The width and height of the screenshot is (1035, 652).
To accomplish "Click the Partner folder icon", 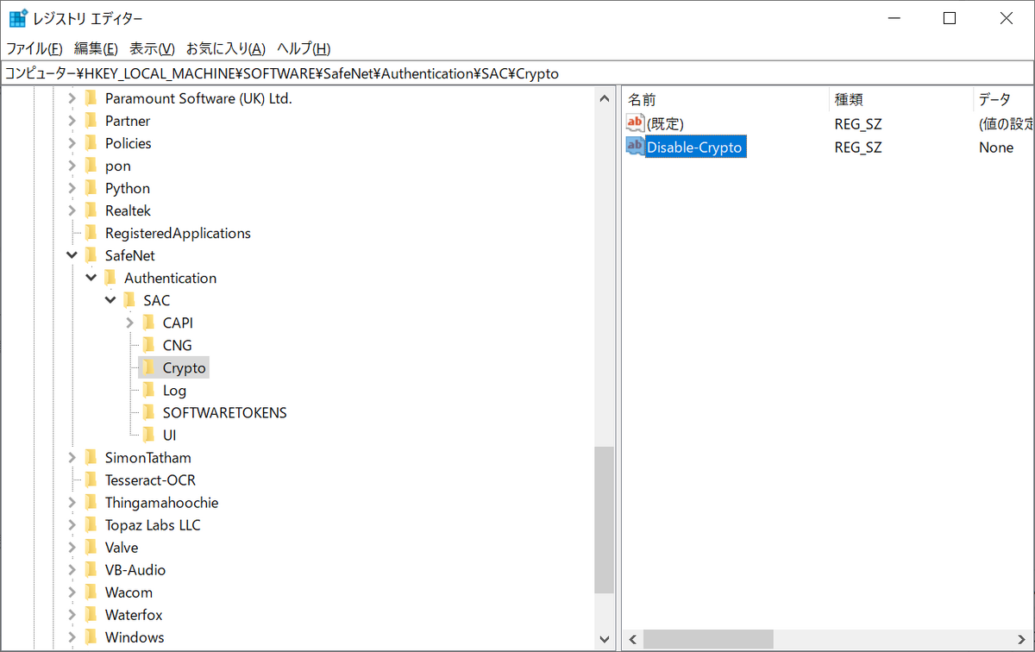I will click(x=91, y=121).
